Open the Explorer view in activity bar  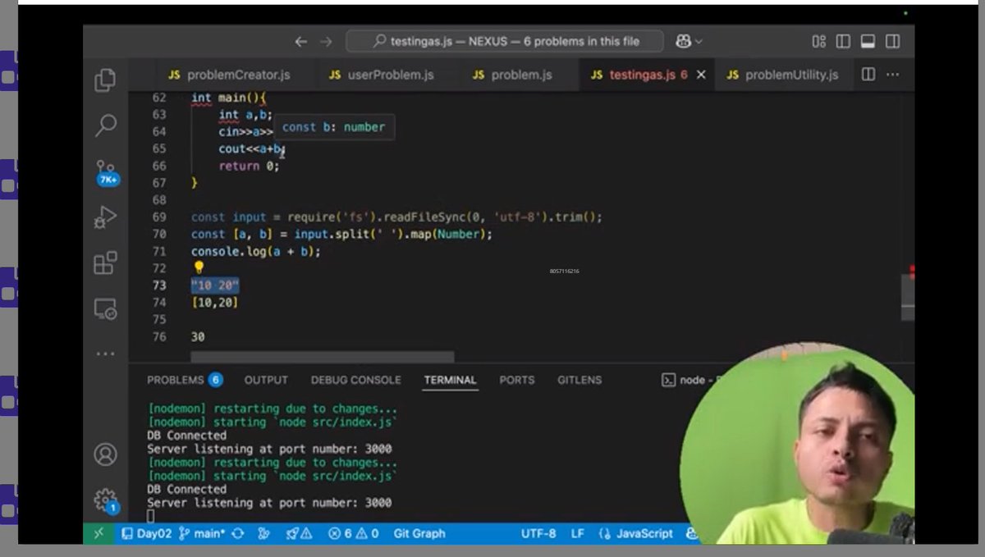click(x=105, y=80)
